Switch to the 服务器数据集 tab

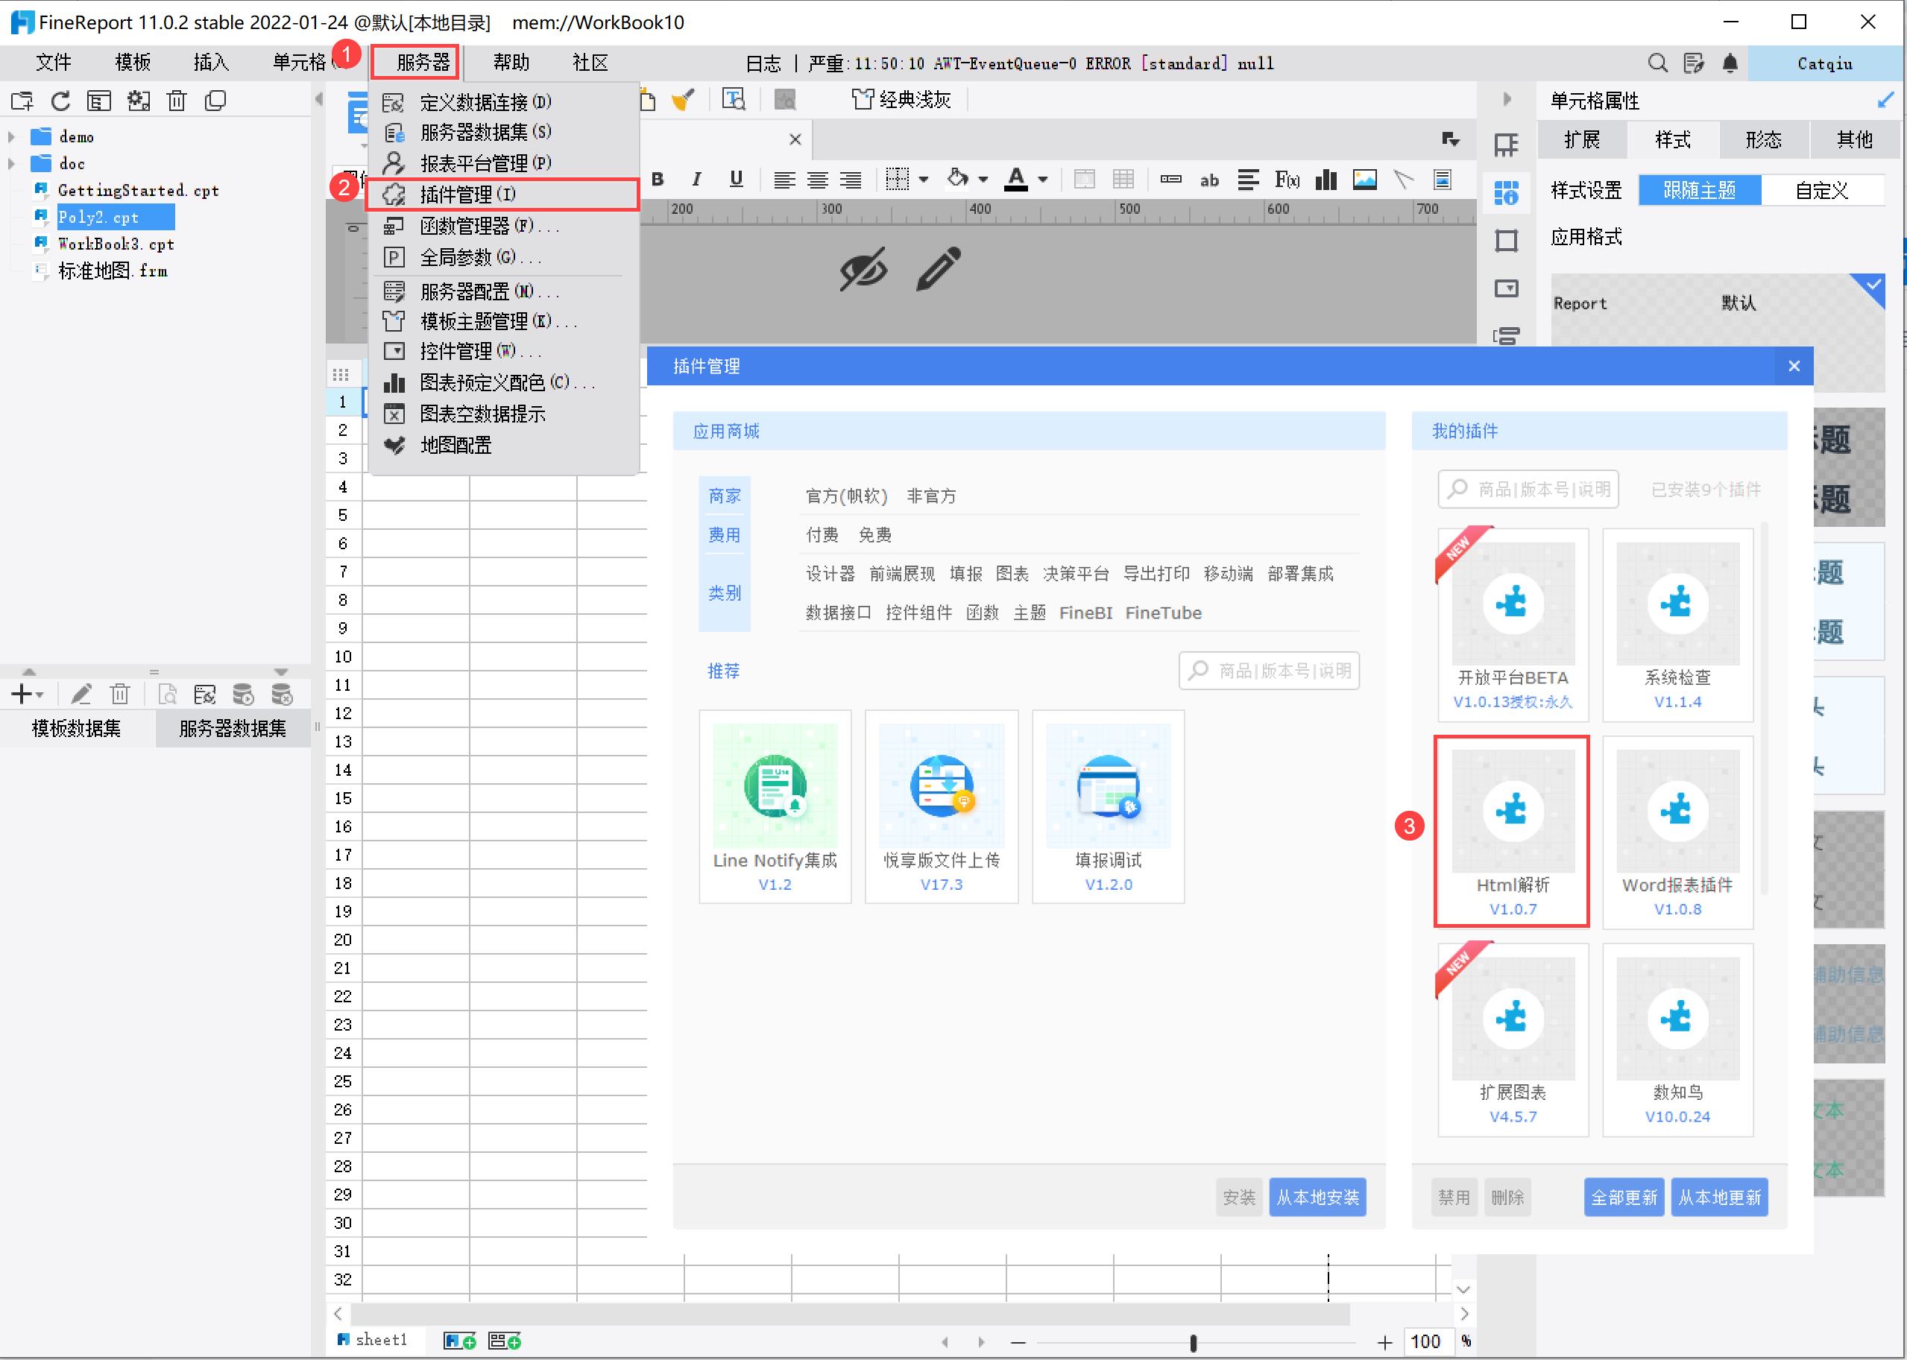click(x=232, y=728)
